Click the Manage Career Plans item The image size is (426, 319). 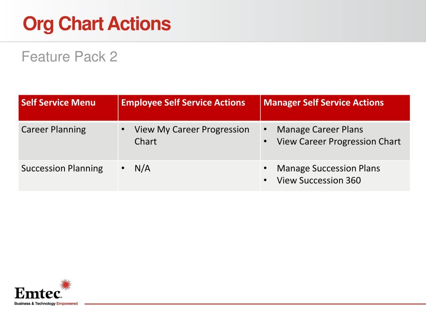click(x=320, y=130)
